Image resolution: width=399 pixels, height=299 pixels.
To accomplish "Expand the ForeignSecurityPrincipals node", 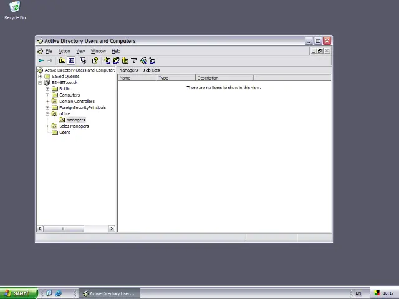I will click(x=47, y=108).
